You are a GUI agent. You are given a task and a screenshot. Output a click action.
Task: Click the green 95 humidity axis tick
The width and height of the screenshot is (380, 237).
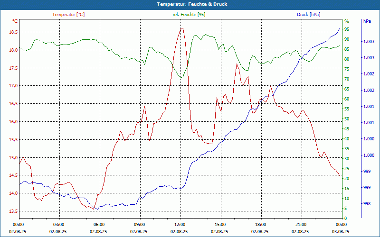pos(347,29)
